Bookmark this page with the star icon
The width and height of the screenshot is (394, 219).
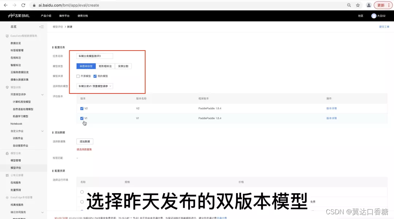click(x=358, y=5)
